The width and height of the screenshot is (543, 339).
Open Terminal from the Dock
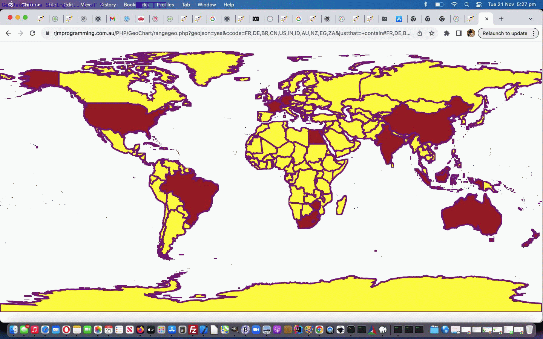pyautogui.click(x=351, y=330)
